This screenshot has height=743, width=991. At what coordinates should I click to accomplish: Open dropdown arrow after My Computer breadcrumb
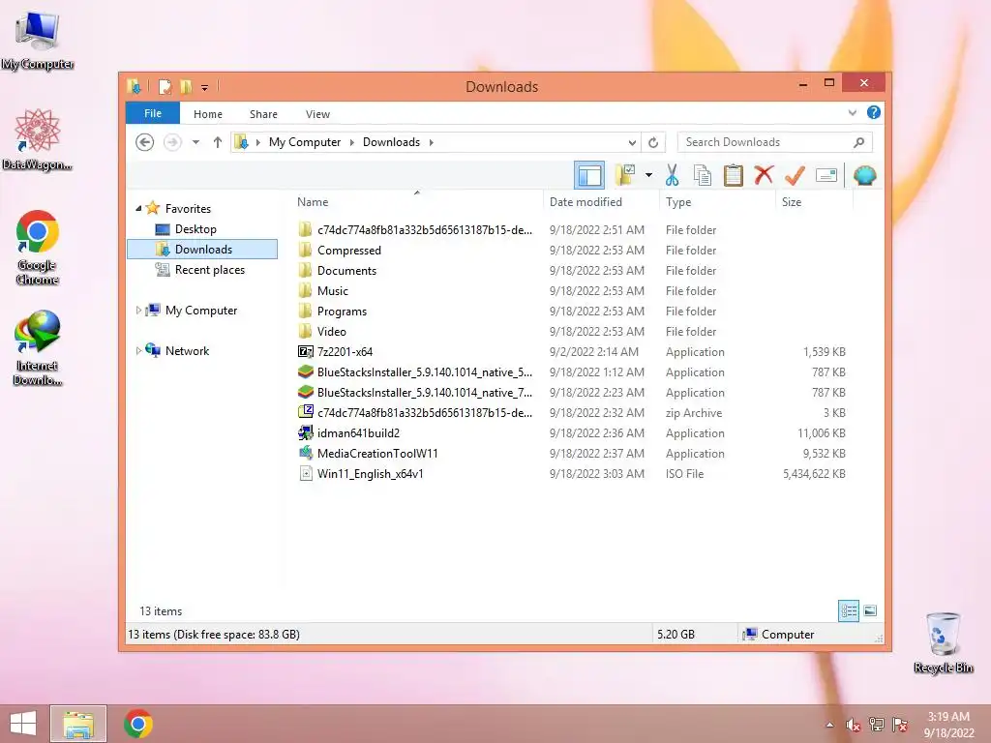[352, 142]
